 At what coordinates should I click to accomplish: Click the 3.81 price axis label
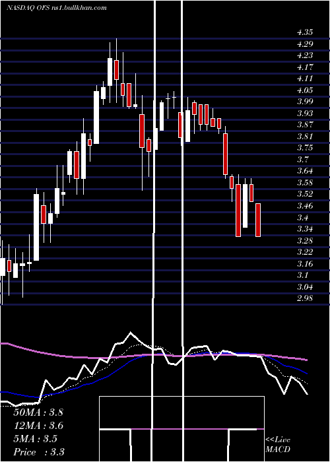[x=305, y=137]
